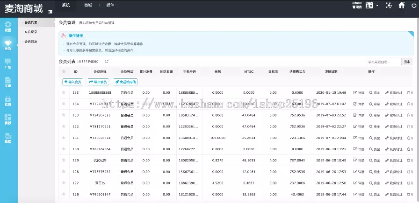Viewport: 419px width, 203px height.
Task: Switch to the 商城 top tab
Action: point(88,5)
